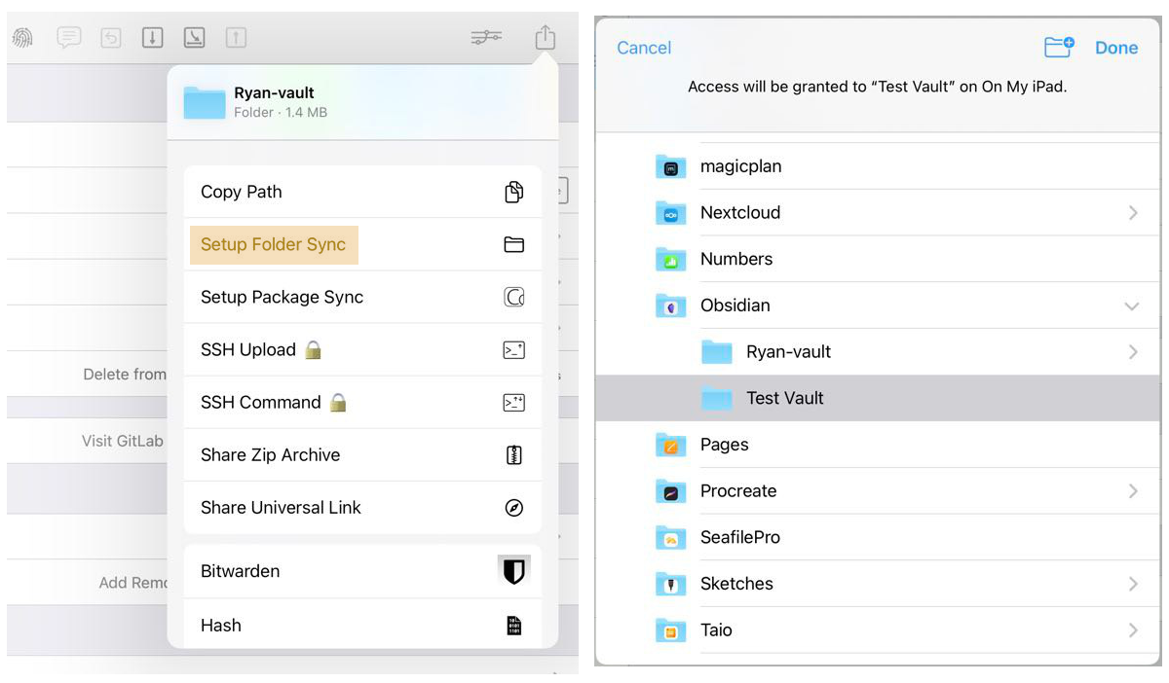Click the comment bubble toolbar icon
1169x683 pixels.
pos(68,38)
